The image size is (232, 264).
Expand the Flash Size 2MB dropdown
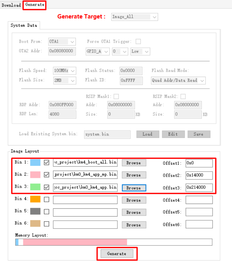pos(65,80)
